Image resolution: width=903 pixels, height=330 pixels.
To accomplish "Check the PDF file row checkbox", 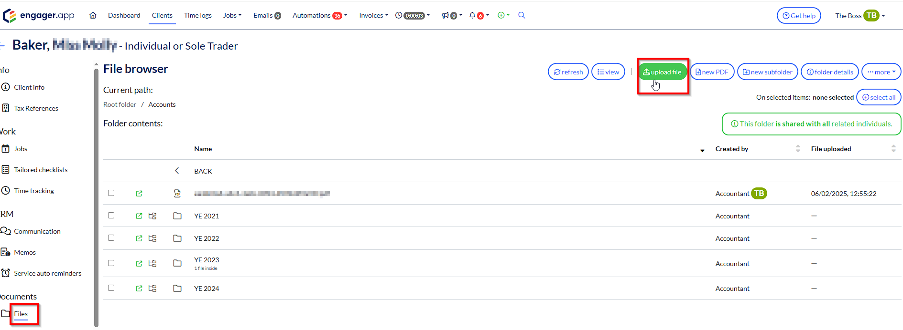I will click(x=111, y=193).
